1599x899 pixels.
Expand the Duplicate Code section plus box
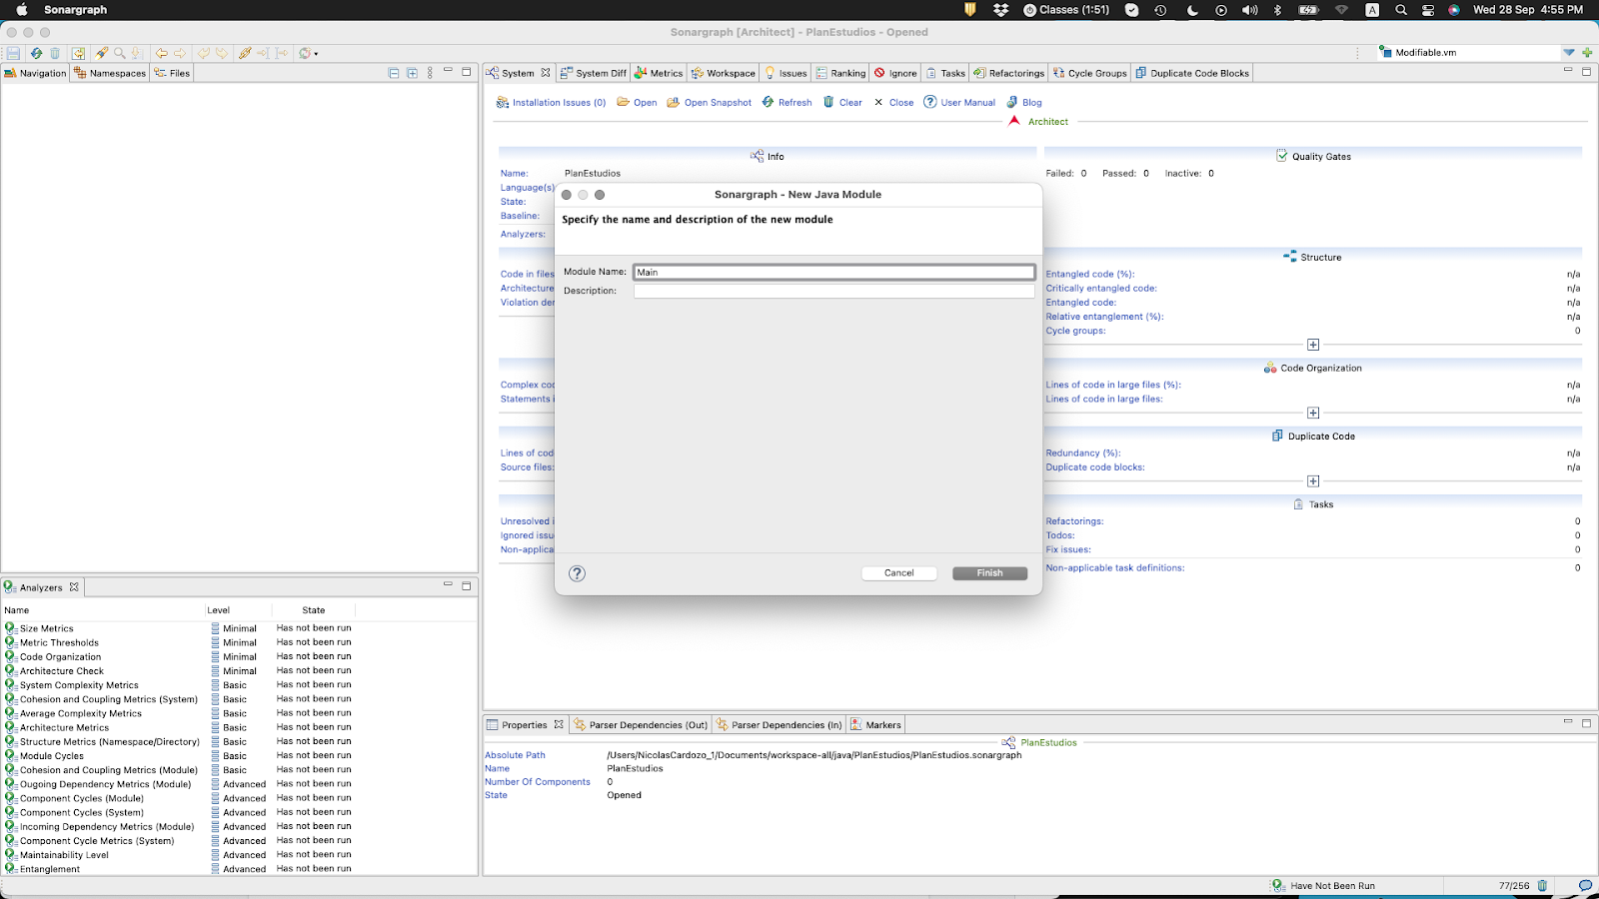(1313, 481)
